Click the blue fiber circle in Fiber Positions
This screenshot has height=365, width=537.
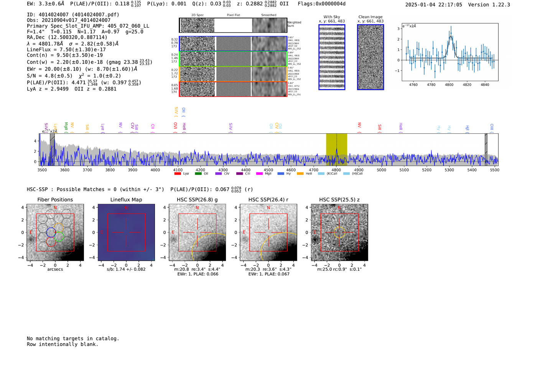51,232
